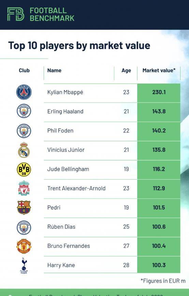
Task: Click the Football Benchmark FB logo
Action: tap(16, 14)
